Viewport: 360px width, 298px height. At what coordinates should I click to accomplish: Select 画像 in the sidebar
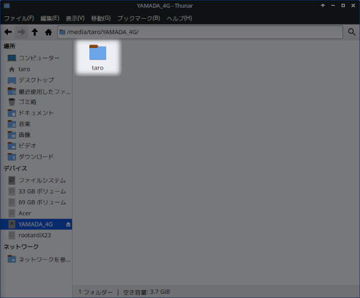coord(36,135)
